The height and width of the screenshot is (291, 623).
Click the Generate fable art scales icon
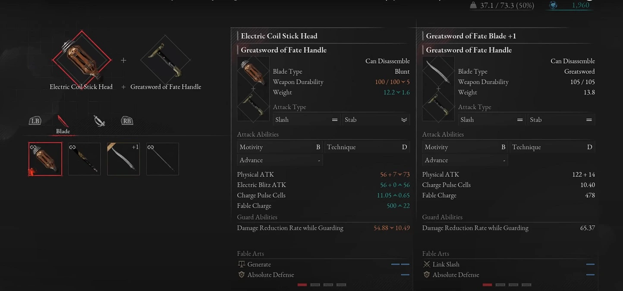pos(242,264)
